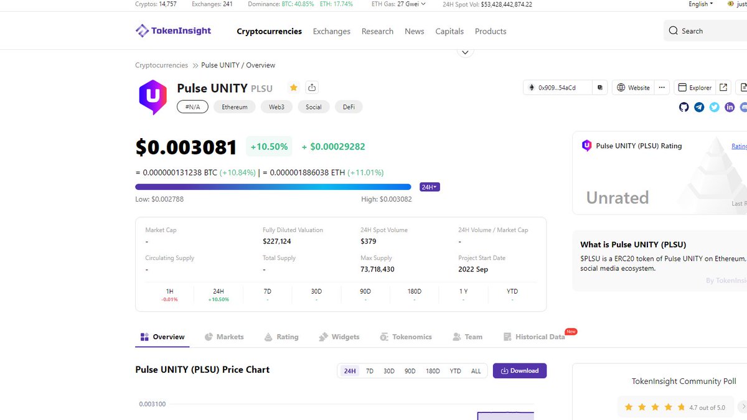Open the Twitter social icon

tap(714, 107)
